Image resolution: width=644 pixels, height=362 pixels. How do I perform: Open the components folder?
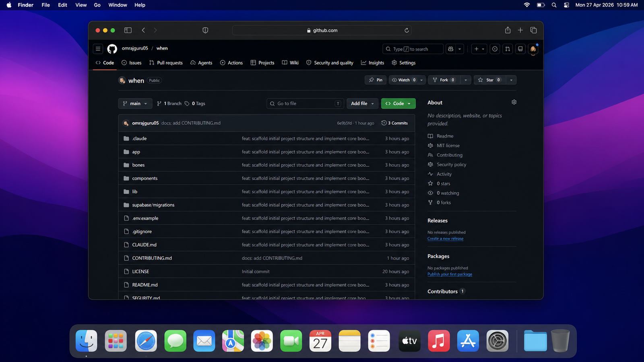pyautogui.click(x=145, y=178)
